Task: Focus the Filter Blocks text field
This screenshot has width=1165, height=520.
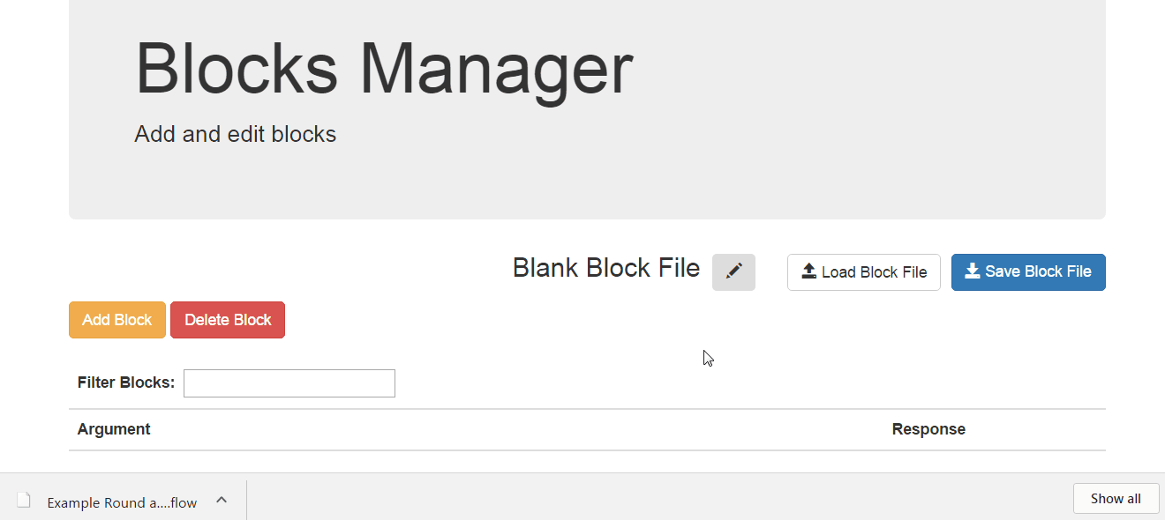Action: tap(289, 383)
